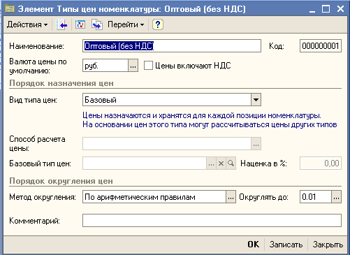Open the Перейти dropdown menu
This screenshot has height=255, width=350.
point(126,24)
